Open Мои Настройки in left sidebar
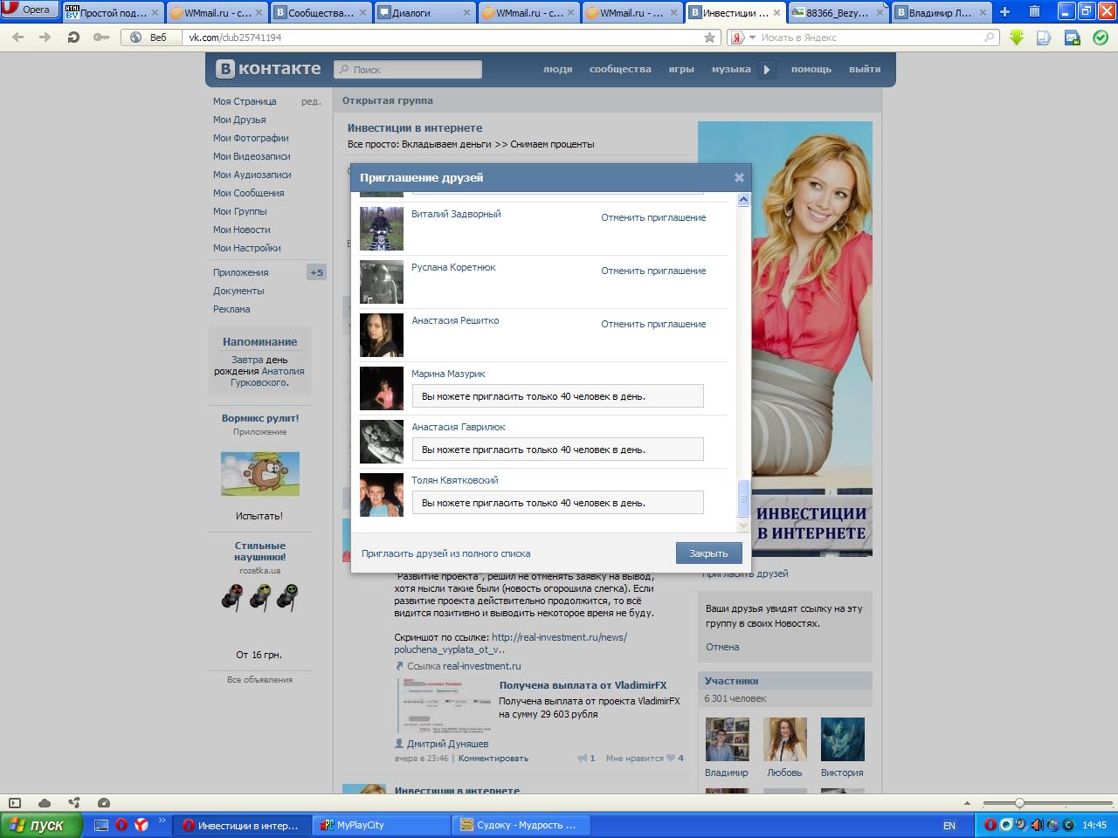This screenshot has height=838, width=1118. (x=247, y=248)
